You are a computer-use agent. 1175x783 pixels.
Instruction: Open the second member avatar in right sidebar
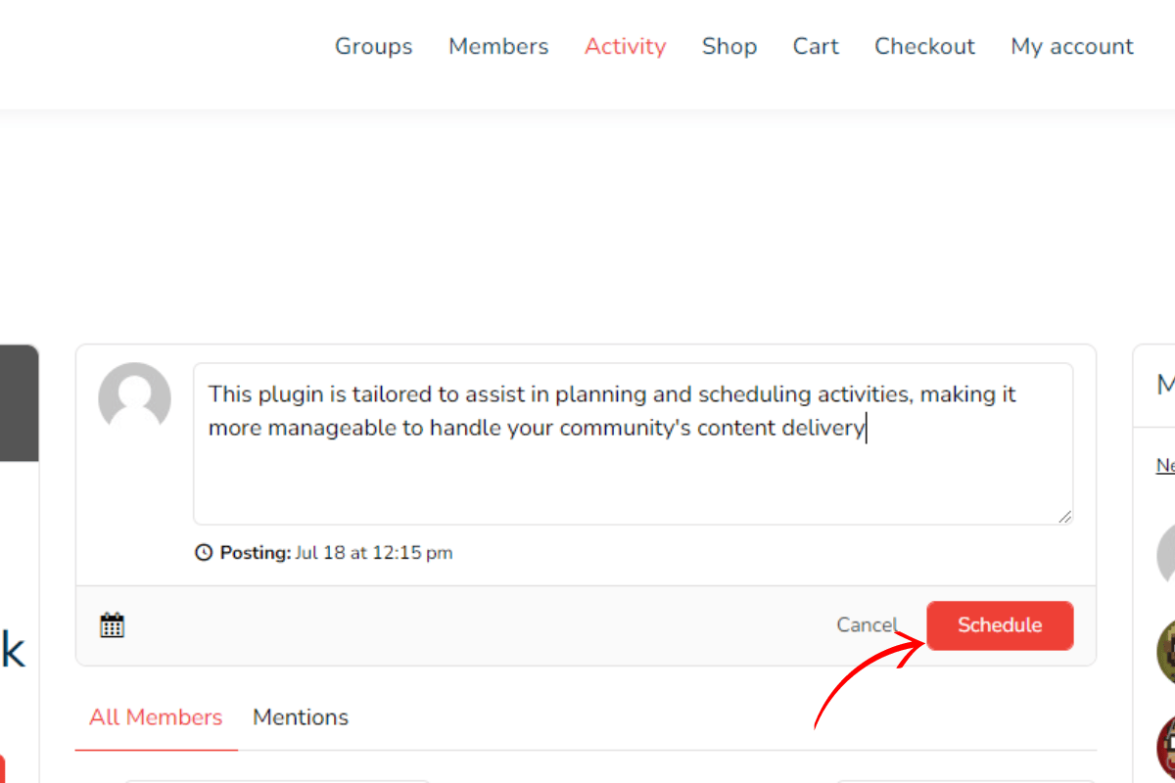(1166, 651)
